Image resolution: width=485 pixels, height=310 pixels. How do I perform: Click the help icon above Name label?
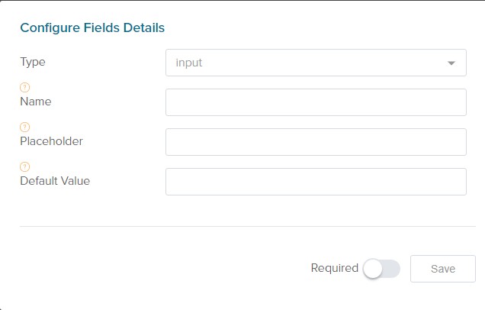coord(24,87)
